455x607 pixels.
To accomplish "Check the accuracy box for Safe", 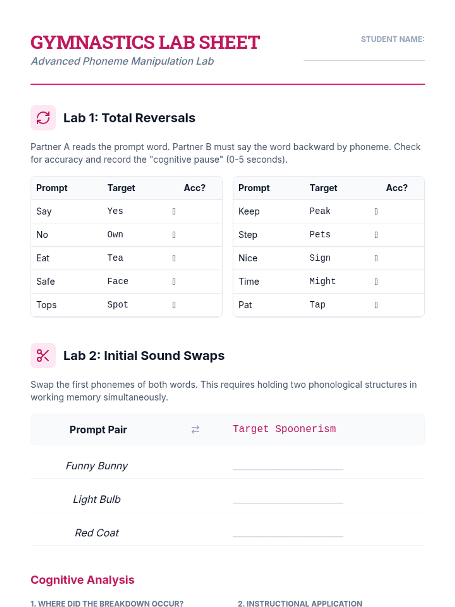I will pos(174,281).
